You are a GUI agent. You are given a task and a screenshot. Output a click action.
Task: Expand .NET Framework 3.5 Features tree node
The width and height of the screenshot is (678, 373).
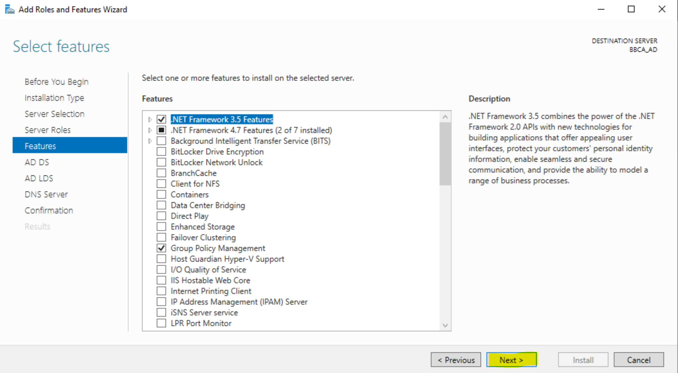pyautogui.click(x=150, y=119)
